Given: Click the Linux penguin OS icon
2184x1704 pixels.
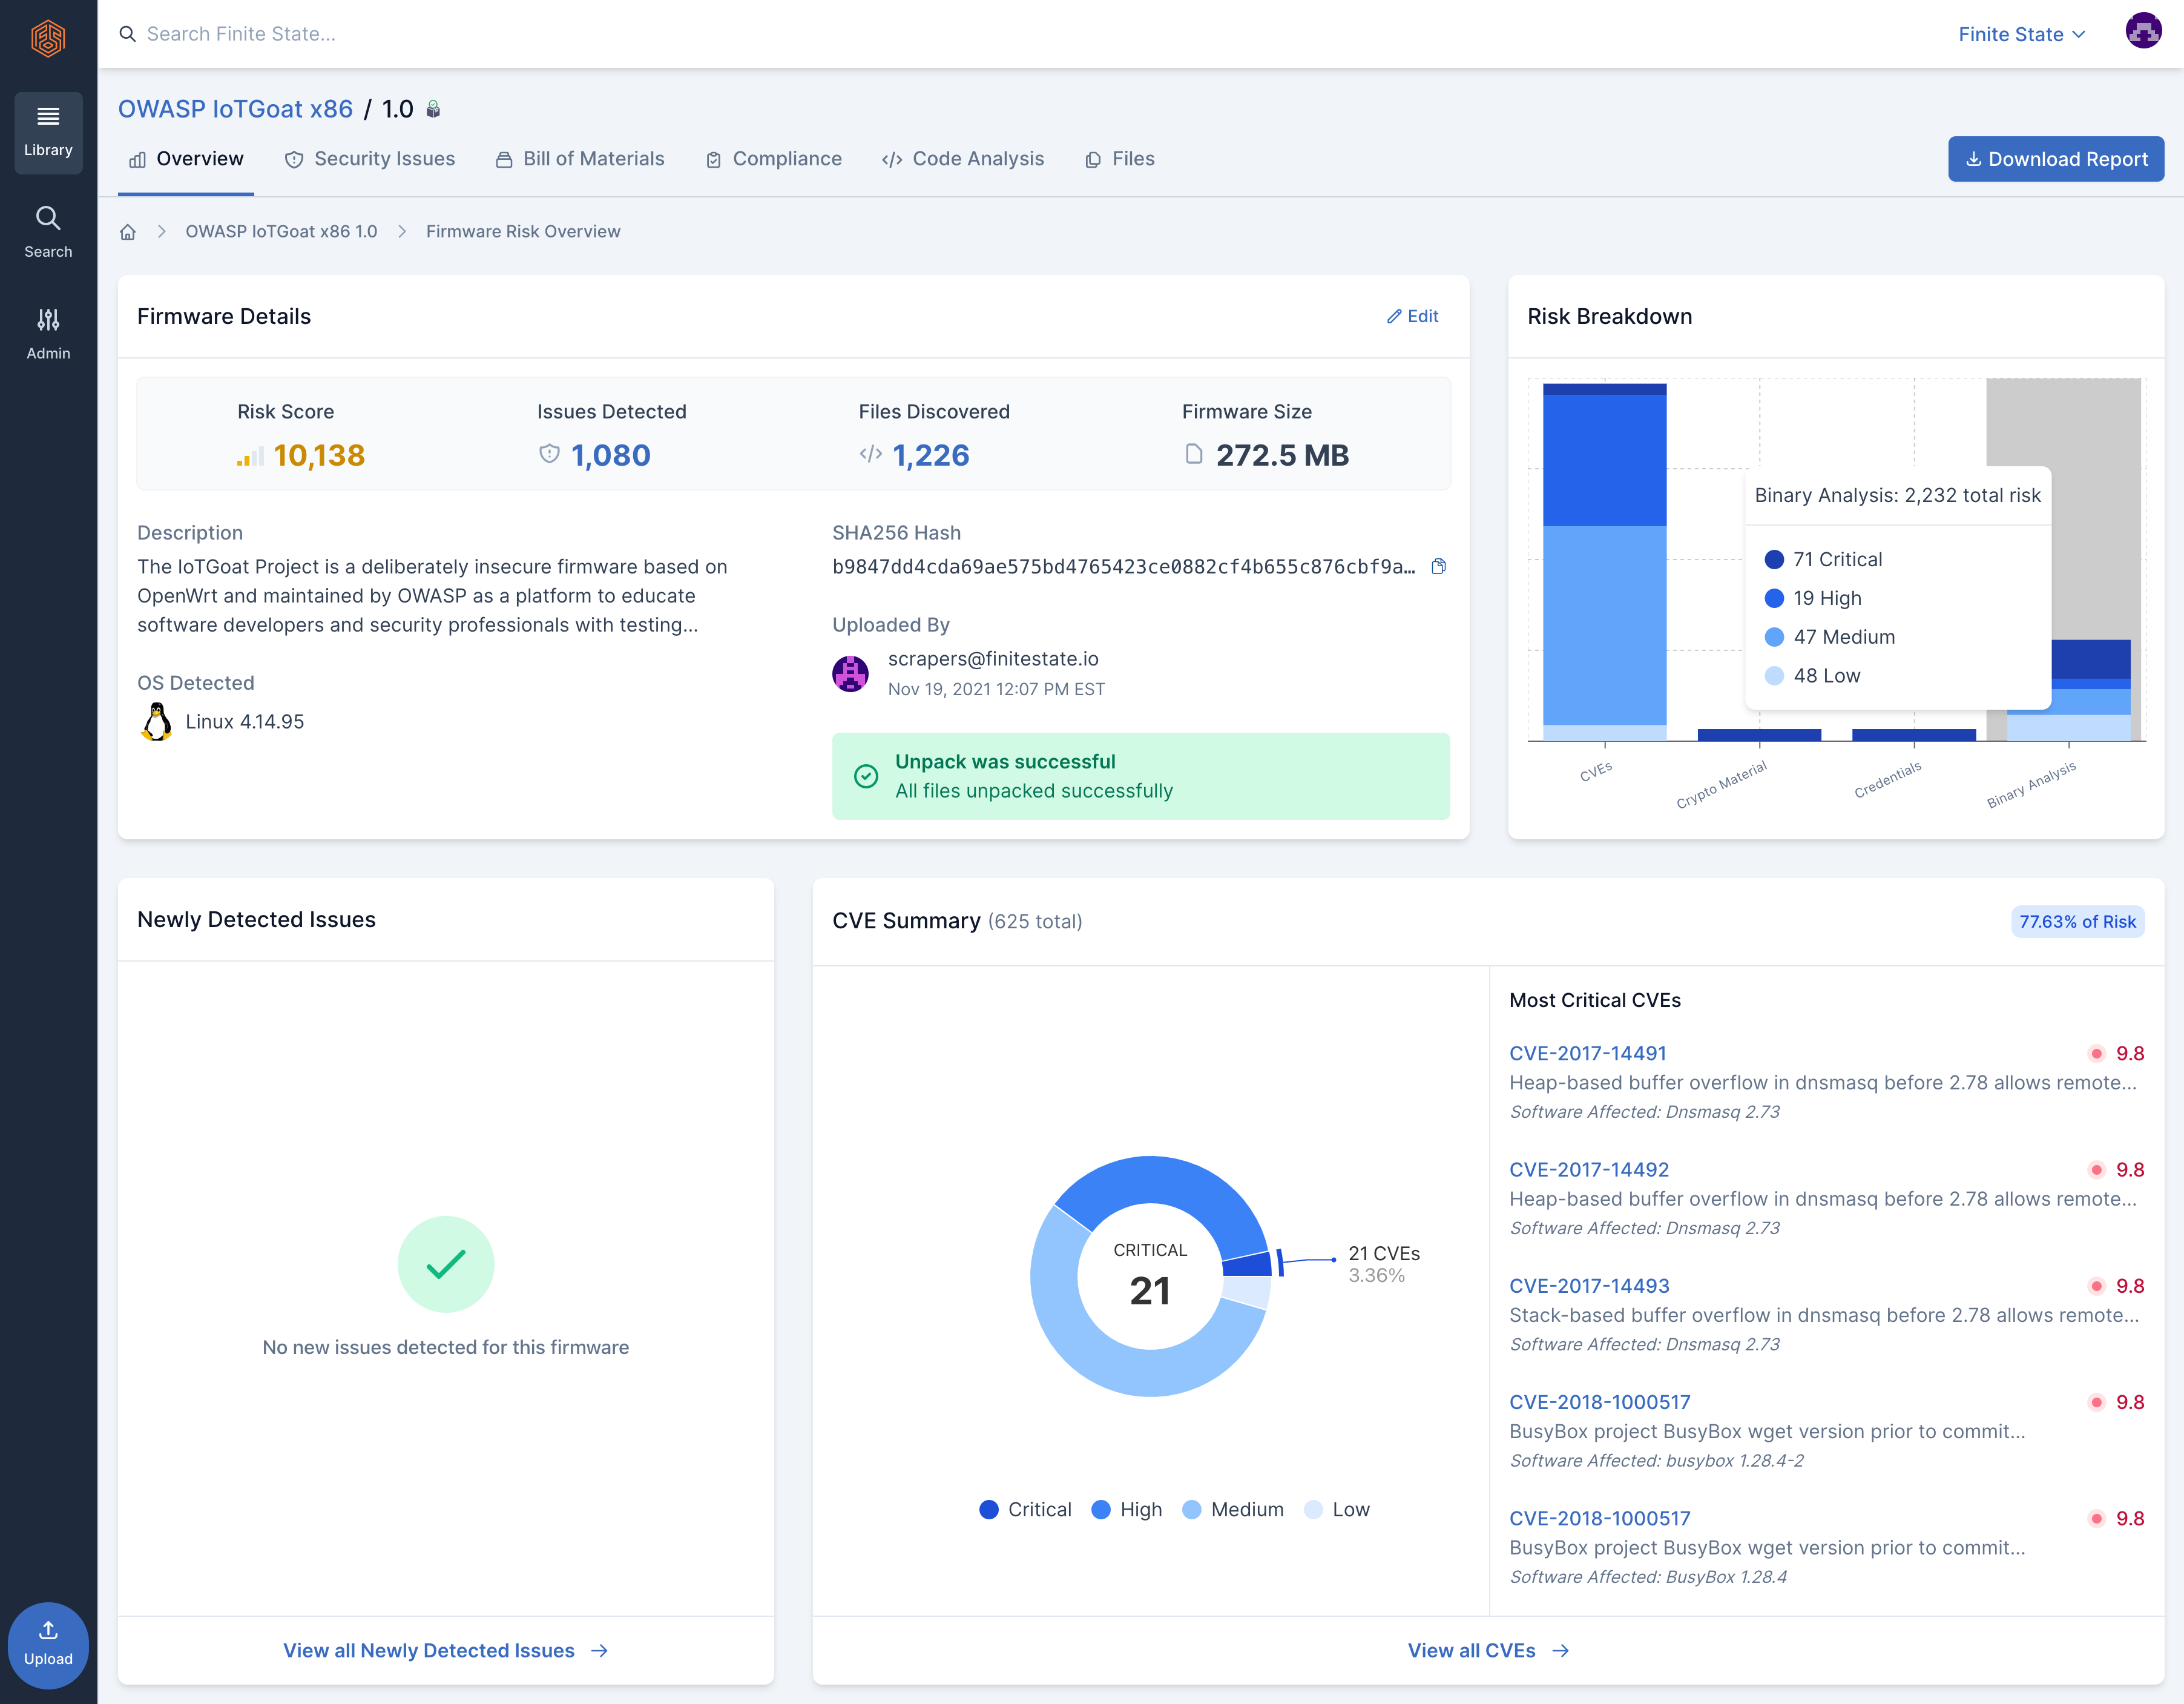Looking at the screenshot, I should (x=156, y=721).
